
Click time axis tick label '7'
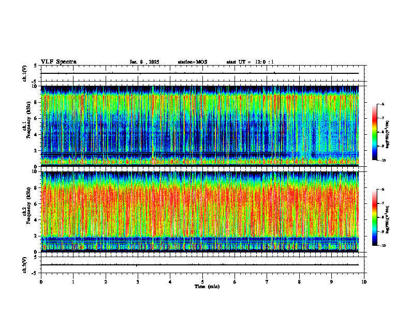click(267, 282)
